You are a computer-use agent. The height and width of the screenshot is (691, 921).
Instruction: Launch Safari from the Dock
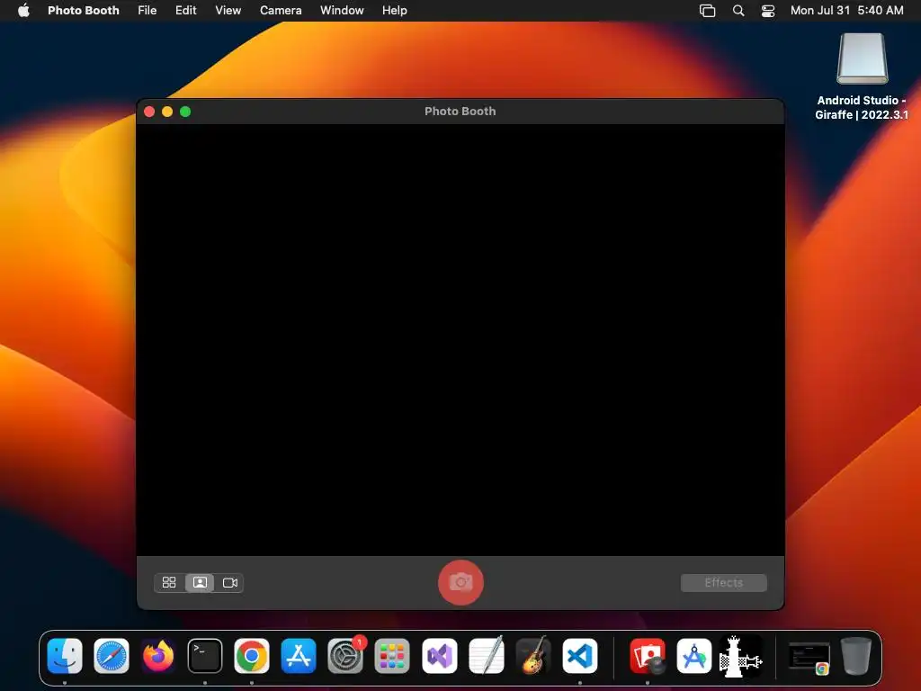(x=112, y=655)
